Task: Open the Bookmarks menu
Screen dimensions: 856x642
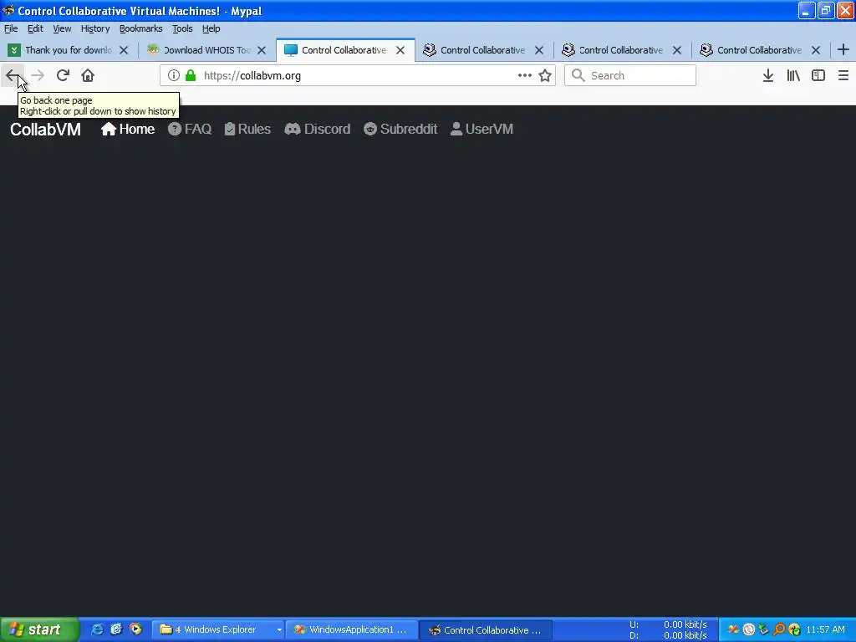Action: [140, 28]
